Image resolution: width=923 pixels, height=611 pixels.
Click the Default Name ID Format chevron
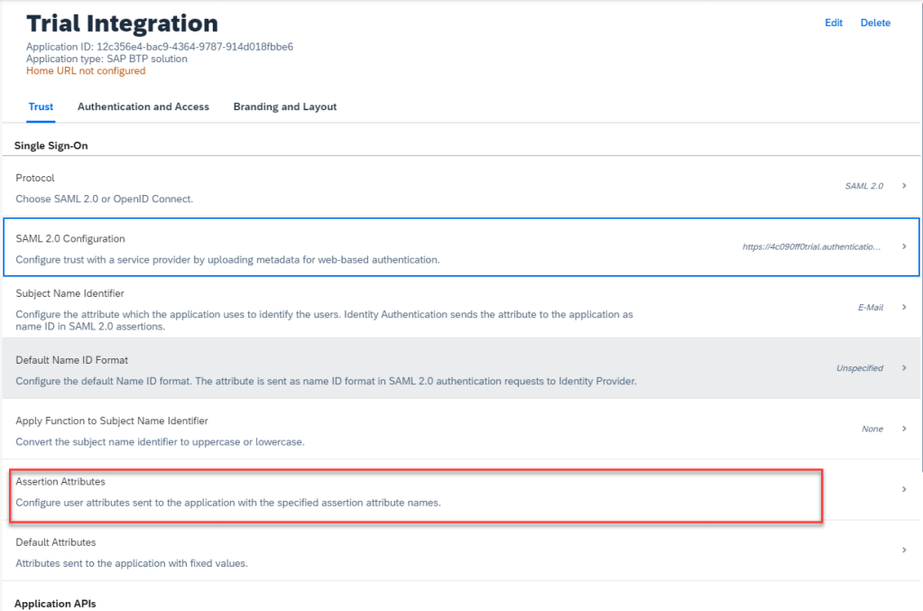(x=904, y=368)
